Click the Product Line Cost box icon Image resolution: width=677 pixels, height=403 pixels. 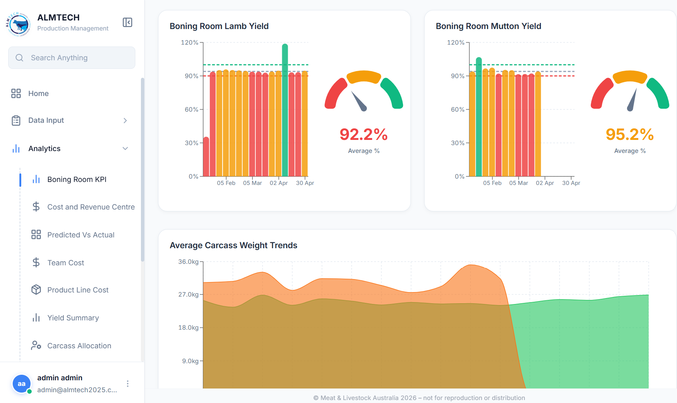click(36, 290)
